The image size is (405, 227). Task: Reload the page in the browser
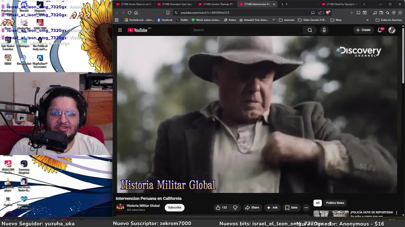click(129, 13)
